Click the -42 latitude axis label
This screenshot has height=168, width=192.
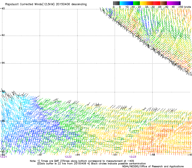[2, 35]
